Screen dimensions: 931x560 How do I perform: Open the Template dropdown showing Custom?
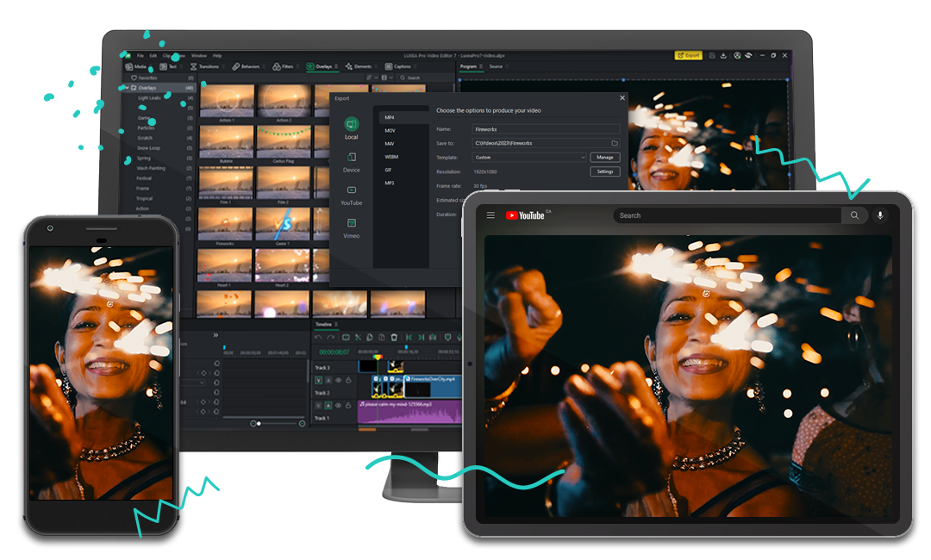(x=528, y=158)
